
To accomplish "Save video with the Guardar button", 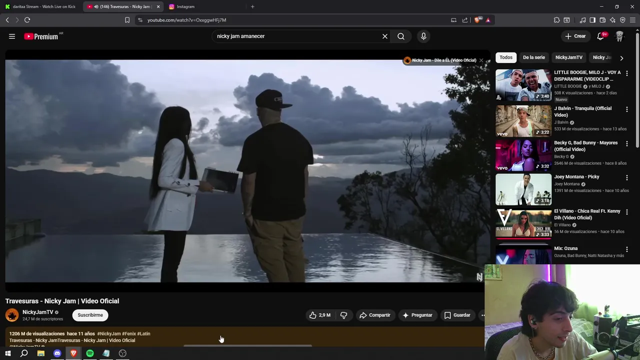I will pyautogui.click(x=457, y=315).
